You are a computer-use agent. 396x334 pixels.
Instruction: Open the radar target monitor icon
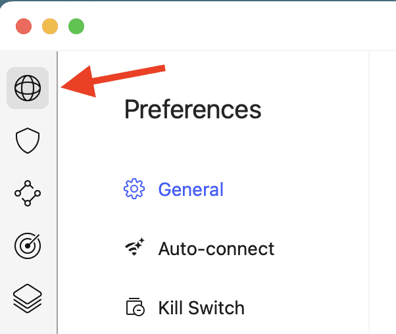(x=28, y=246)
